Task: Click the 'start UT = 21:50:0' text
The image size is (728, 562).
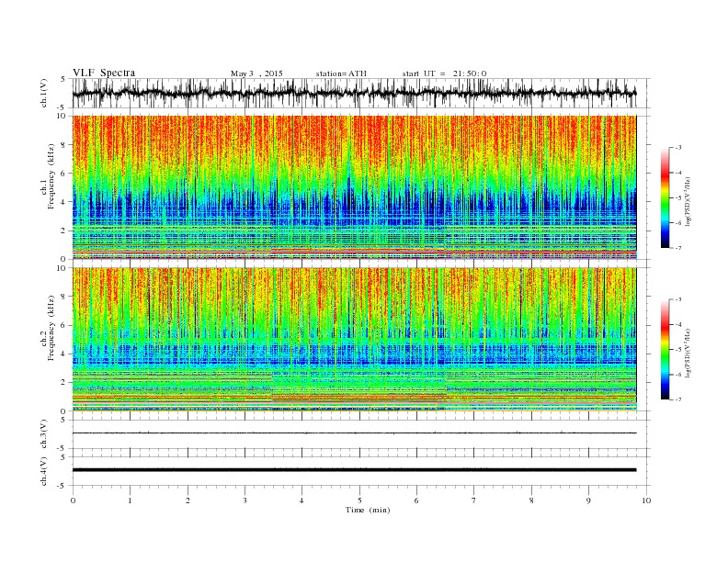Action: tap(444, 73)
